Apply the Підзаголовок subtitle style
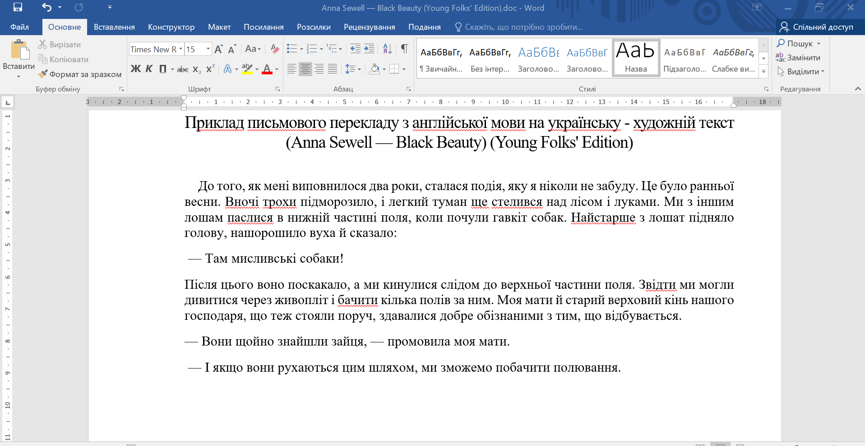865x446 pixels. pos(685,58)
